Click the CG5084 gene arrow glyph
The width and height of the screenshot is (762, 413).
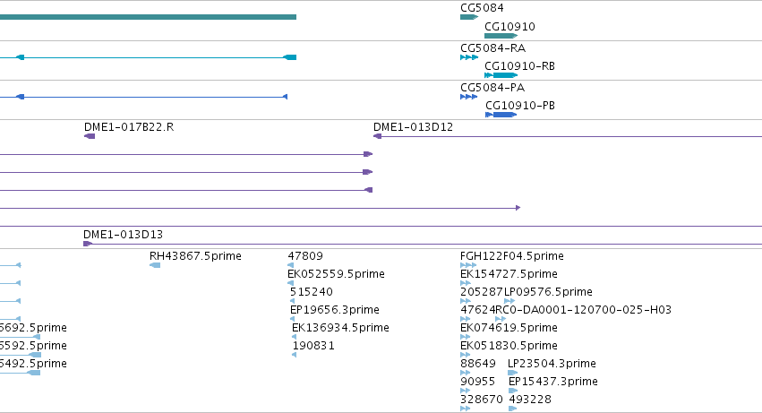pos(469,17)
